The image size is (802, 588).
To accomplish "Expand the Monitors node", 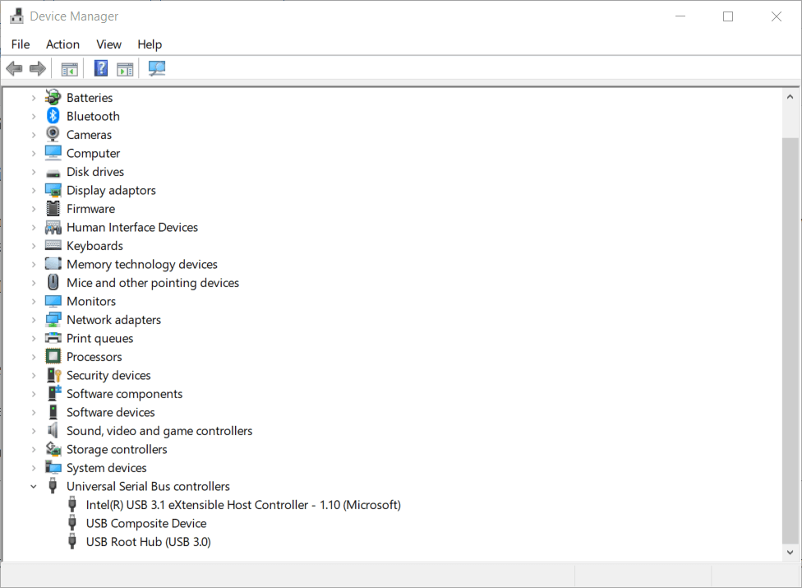I will pos(34,302).
